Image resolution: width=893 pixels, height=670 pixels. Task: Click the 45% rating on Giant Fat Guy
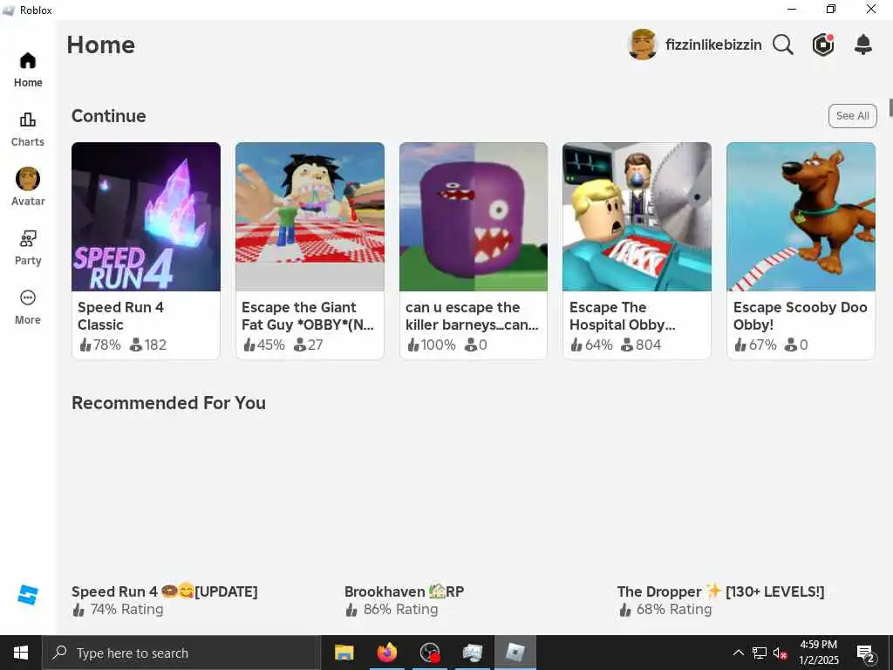[x=264, y=345]
